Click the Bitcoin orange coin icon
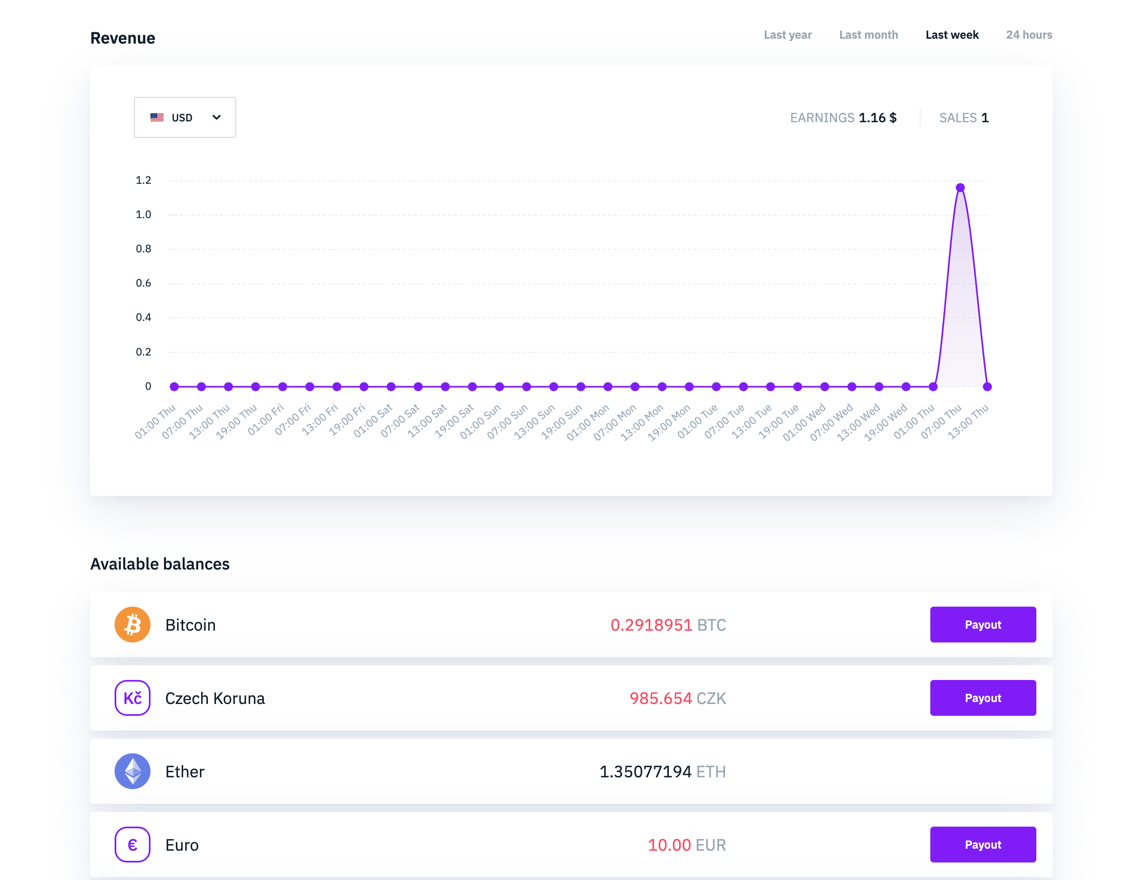1133x880 pixels. tap(132, 625)
